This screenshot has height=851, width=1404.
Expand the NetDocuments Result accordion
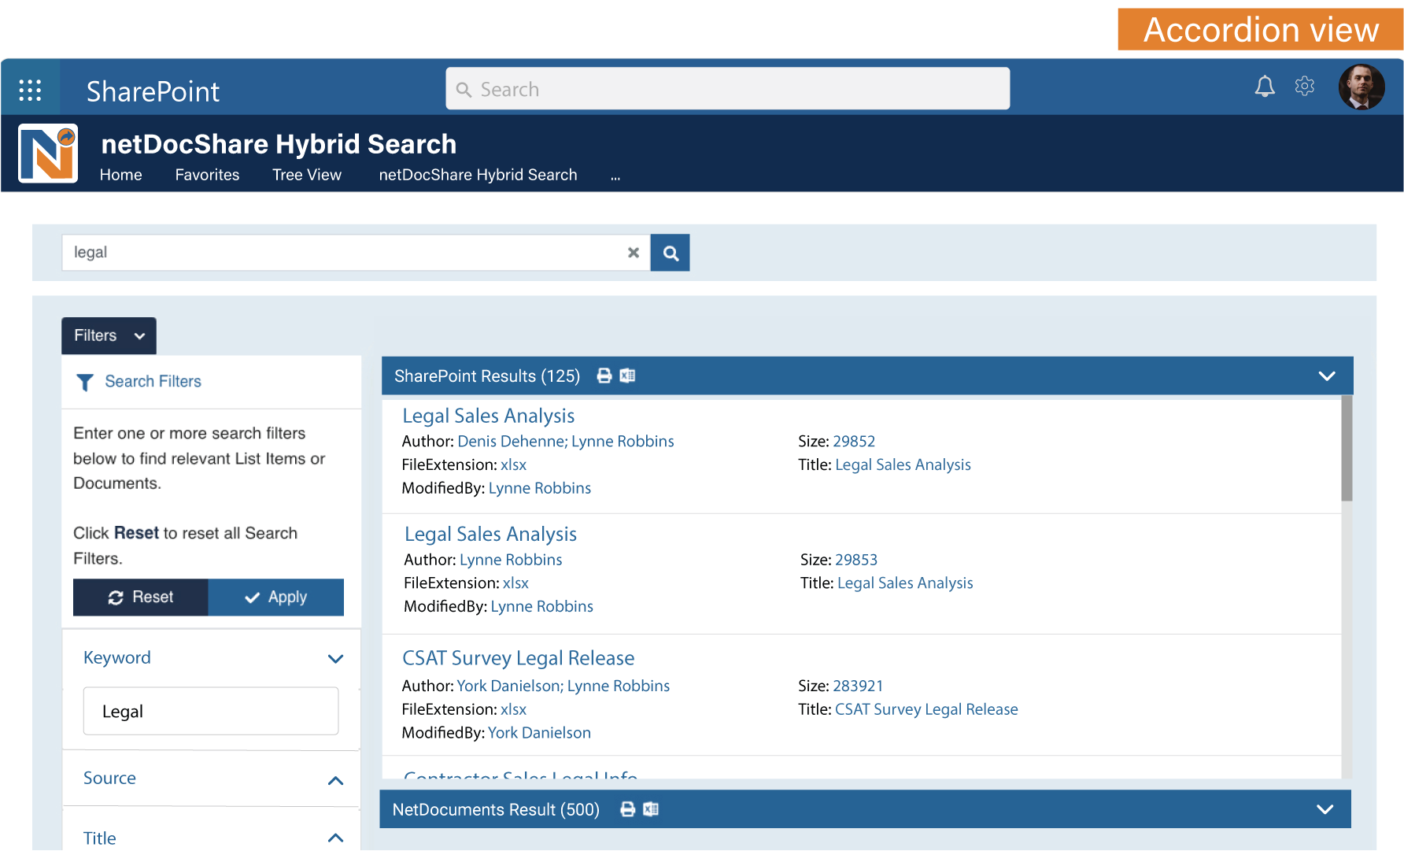tap(1325, 809)
